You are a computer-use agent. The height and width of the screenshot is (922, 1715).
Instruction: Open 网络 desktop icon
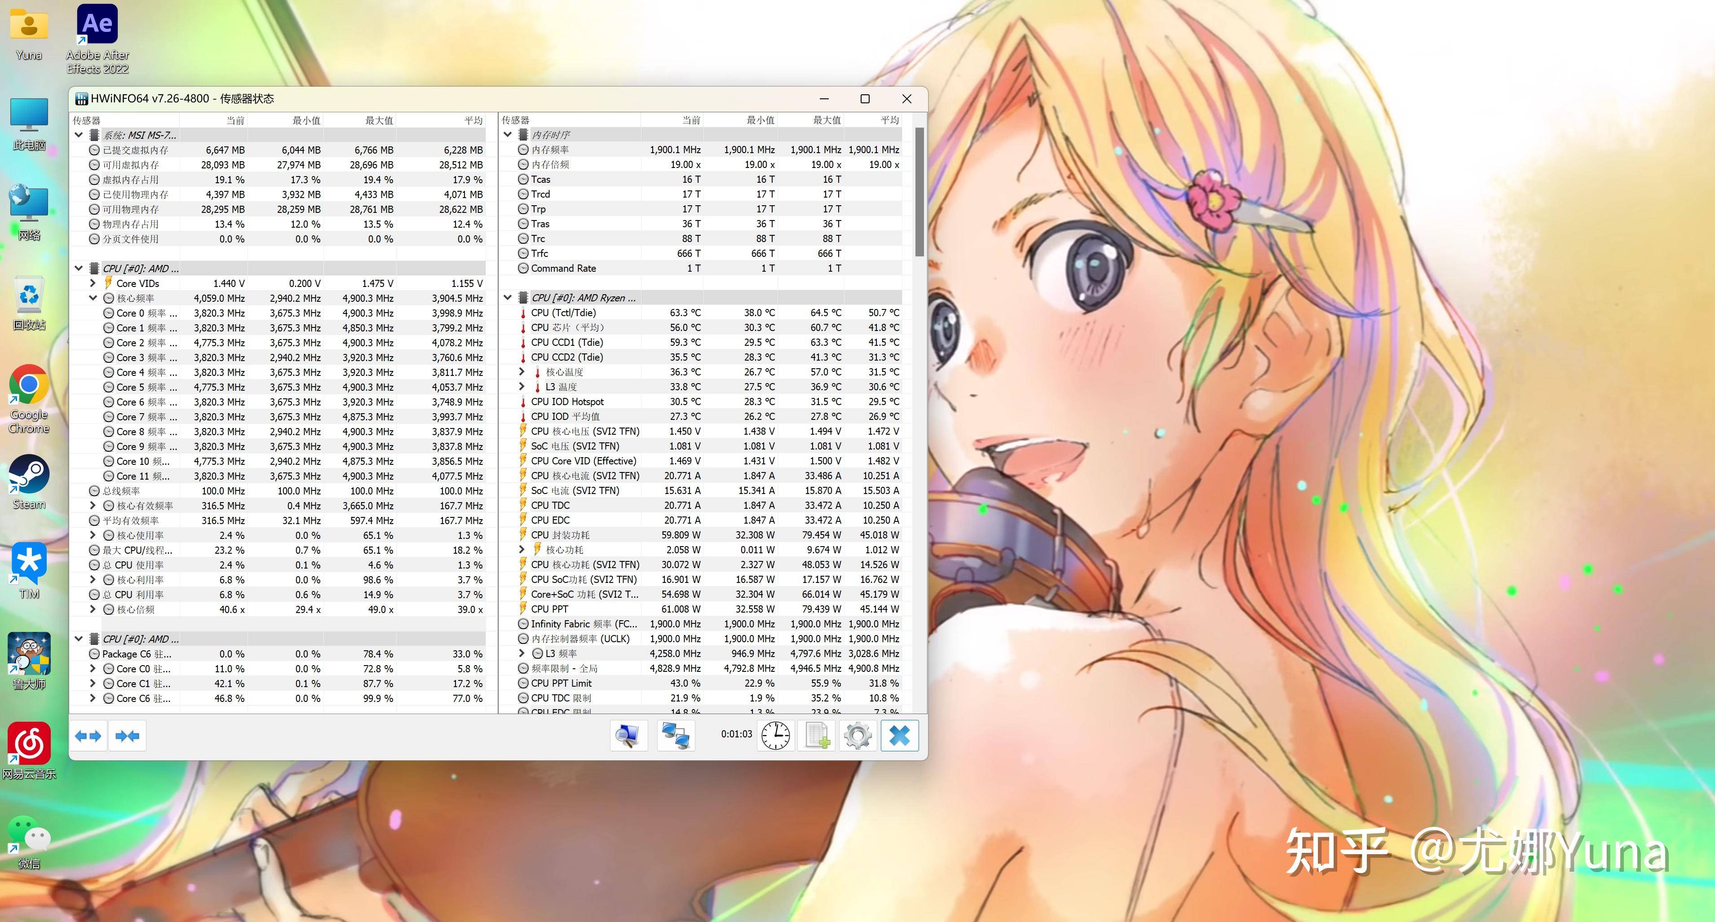coord(29,213)
